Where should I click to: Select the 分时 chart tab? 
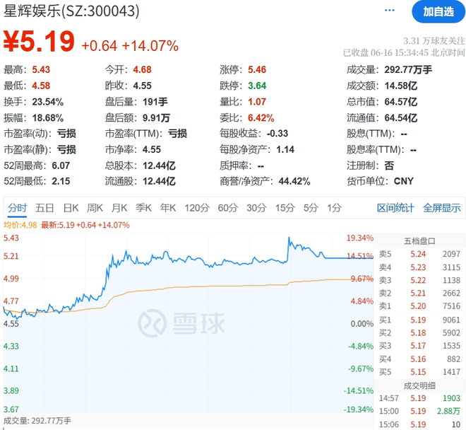tap(17, 207)
